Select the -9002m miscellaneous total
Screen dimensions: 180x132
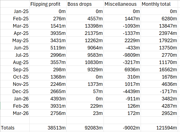[x=122, y=128]
